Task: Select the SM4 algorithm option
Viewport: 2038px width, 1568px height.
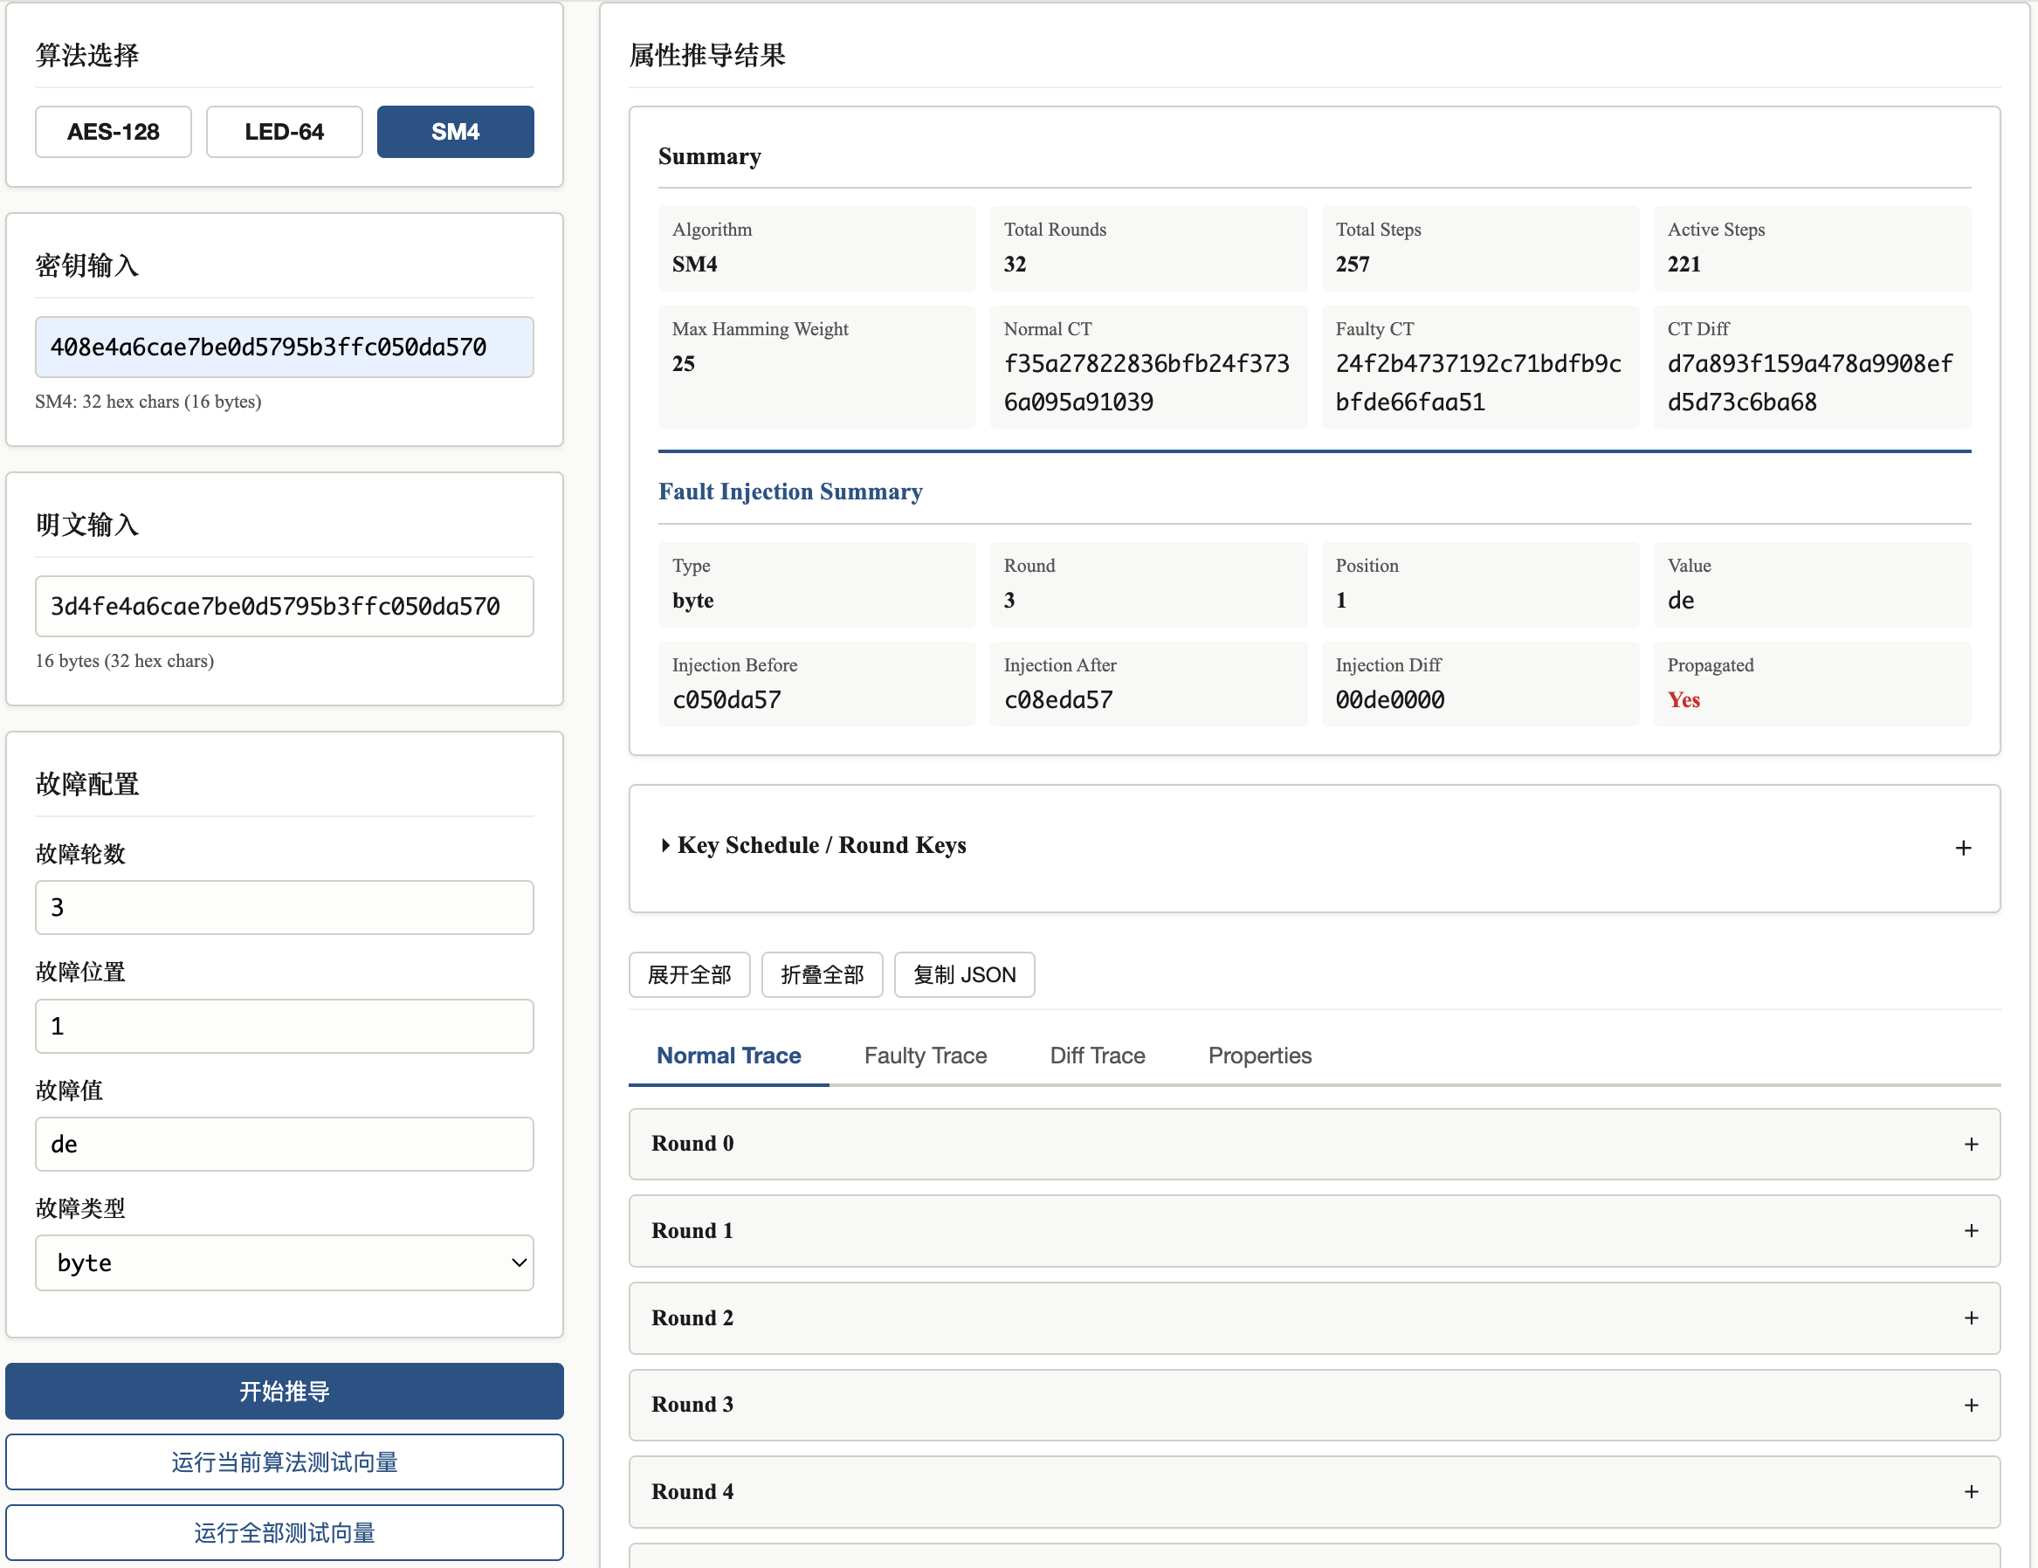Action: click(454, 132)
